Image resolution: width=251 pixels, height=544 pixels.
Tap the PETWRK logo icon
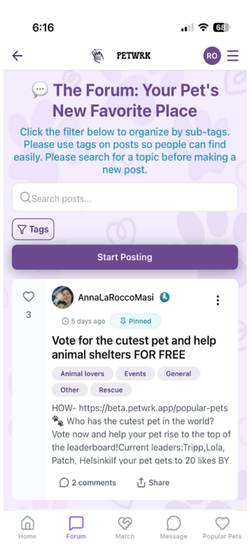(98, 55)
